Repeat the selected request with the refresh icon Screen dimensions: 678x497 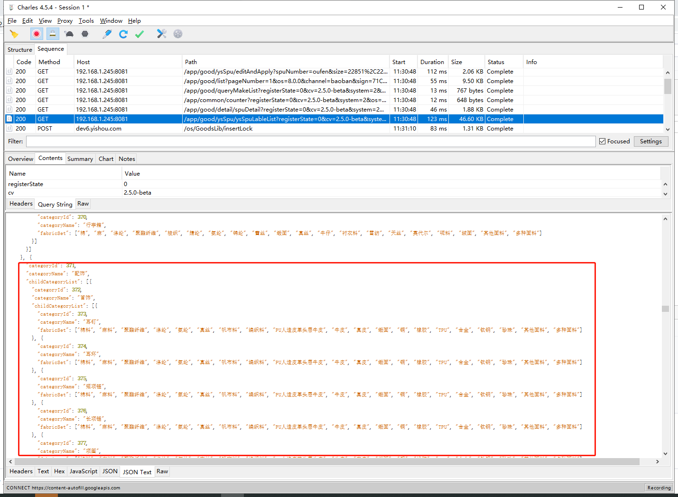click(123, 34)
